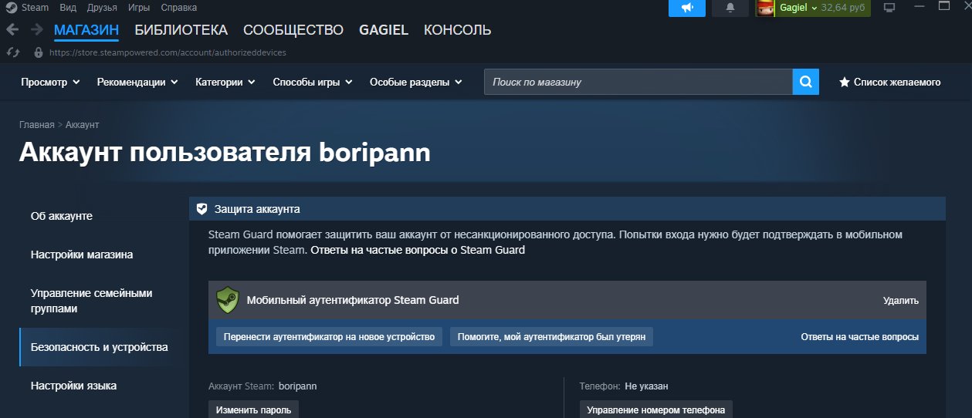Go back with the left arrow

[x=12, y=30]
